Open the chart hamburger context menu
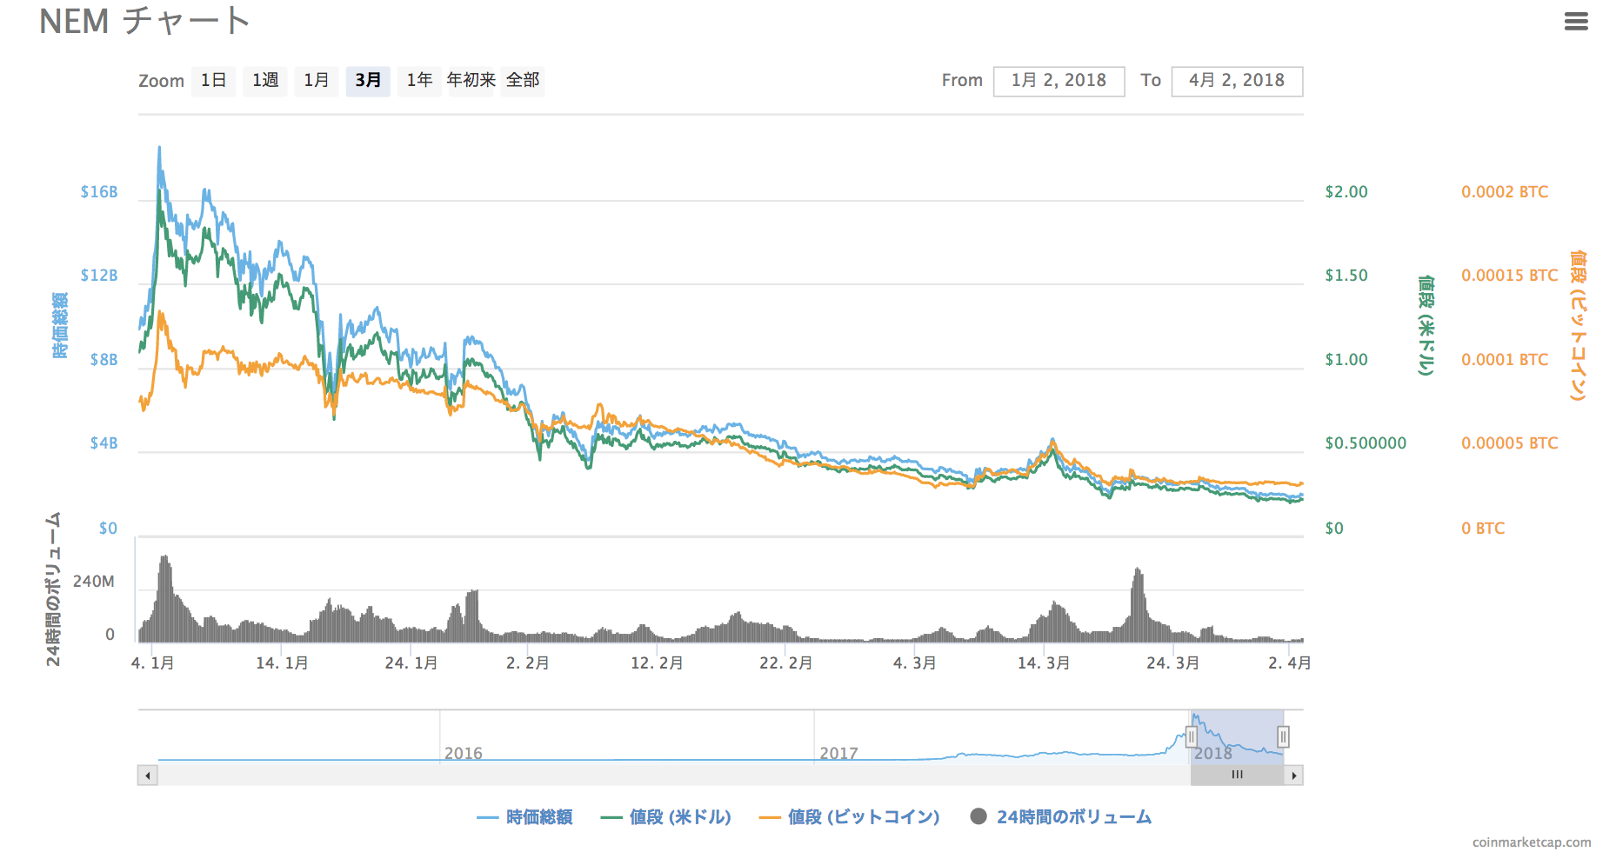This screenshot has width=1623, height=852. tap(1576, 22)
